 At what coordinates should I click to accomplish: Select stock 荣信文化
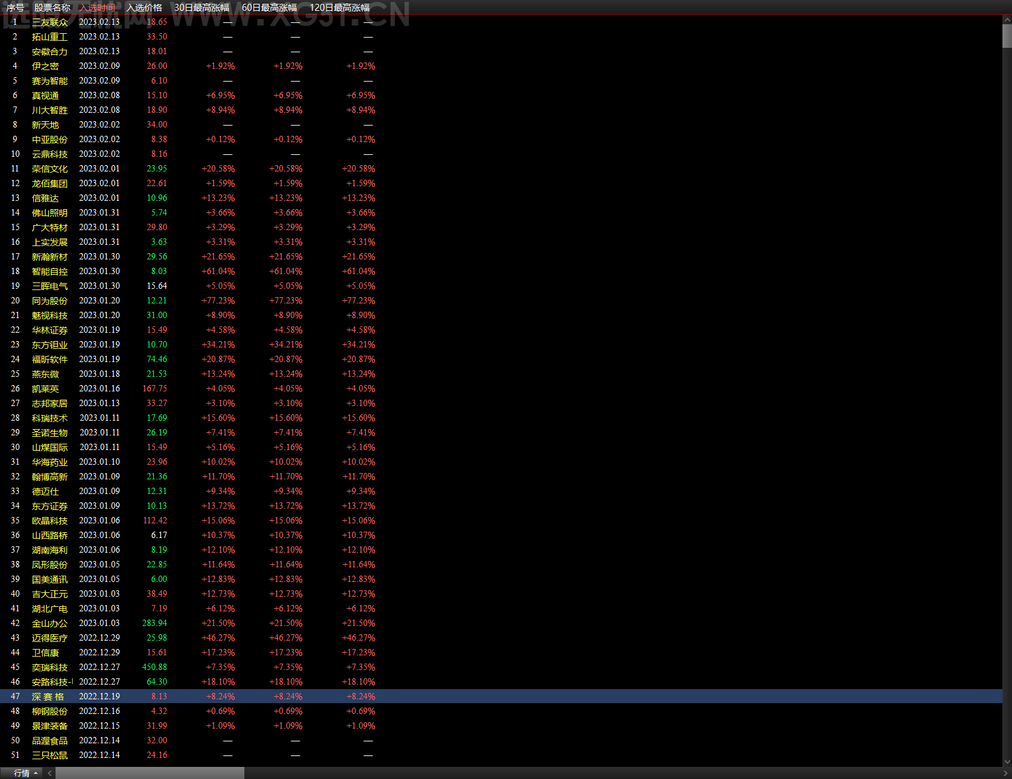coord(50,169)
